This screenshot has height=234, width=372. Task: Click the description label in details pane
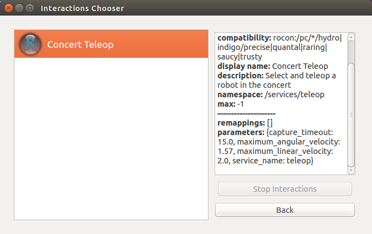click(240, 76)
